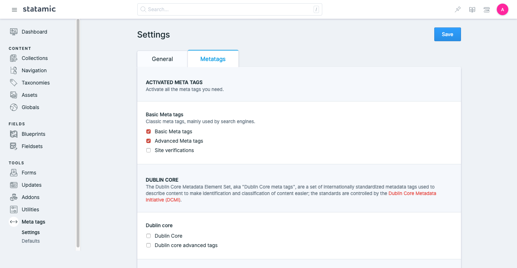
Task: Click the Utilities sliders icon
Action: point(14,209)
